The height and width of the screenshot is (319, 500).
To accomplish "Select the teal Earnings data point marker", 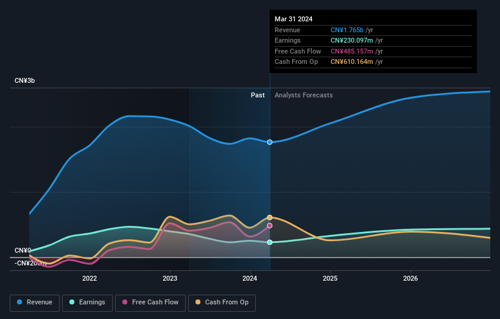I will pos(270,242).
